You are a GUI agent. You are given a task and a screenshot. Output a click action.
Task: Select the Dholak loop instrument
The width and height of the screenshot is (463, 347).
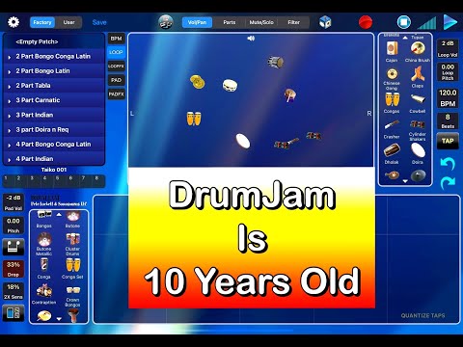coord(392,154)
